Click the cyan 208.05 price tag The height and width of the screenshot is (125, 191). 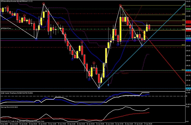[x=188, y=70]
